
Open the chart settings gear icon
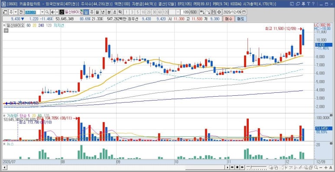click(219, 12)
